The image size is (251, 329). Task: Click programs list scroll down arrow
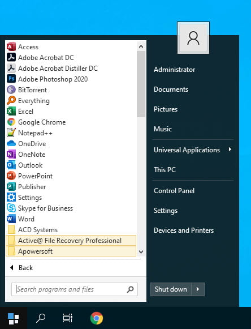click(141, 251)
